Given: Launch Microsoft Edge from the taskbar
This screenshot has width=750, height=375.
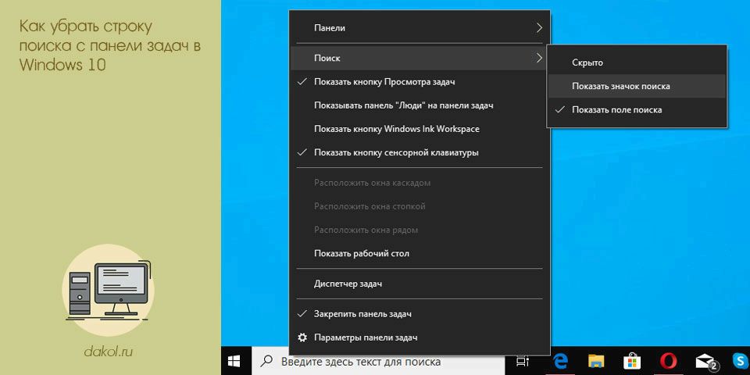Looking at the screenshot, I should [559, 361].
